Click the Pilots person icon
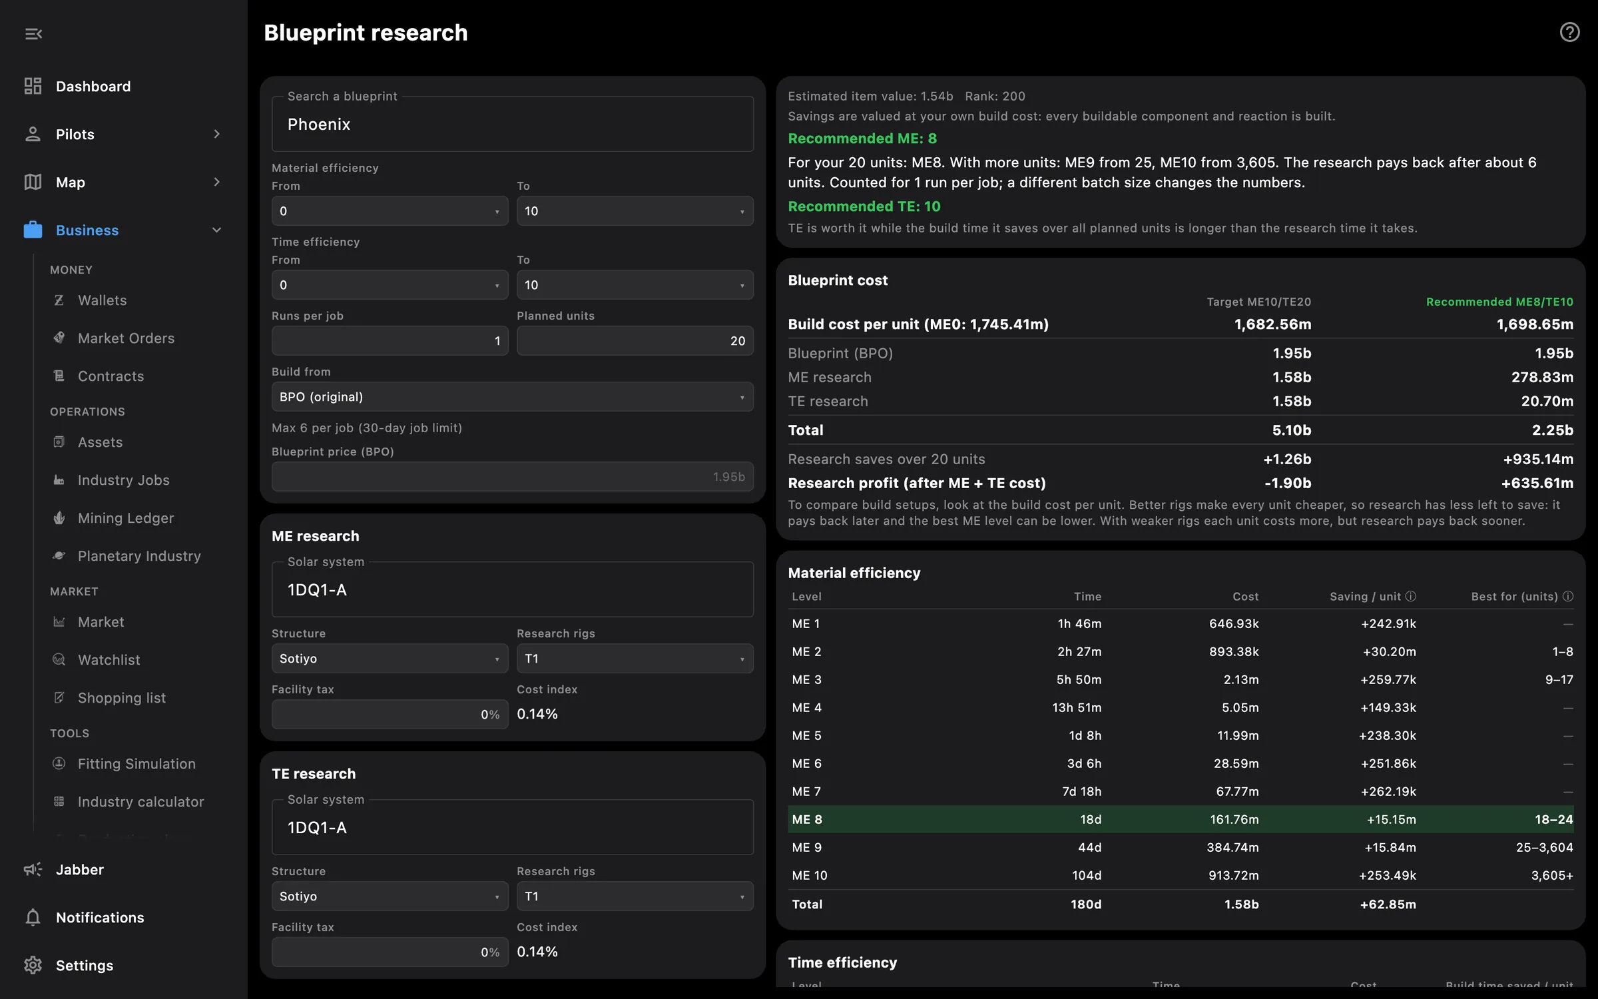 33,134
